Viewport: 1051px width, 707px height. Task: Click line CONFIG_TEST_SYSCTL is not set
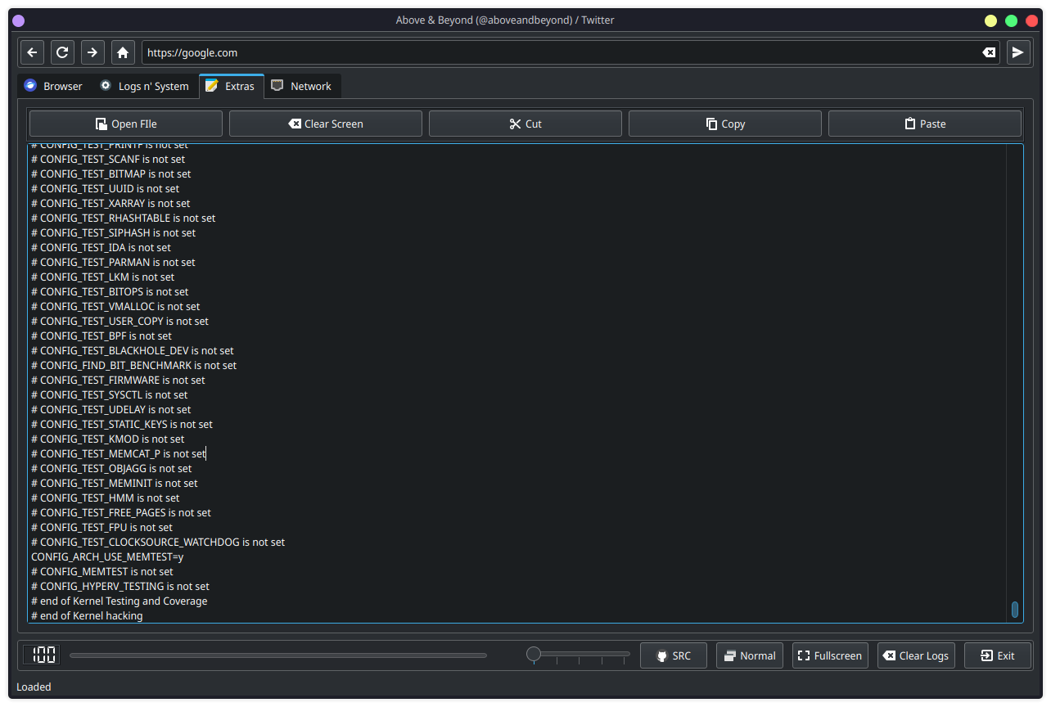click(x=110, y=394)
